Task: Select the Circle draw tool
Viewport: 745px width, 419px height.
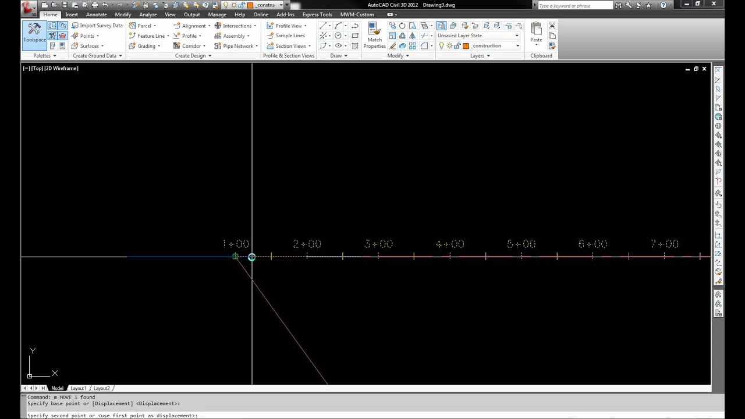Action: click(x=338, y=35)
